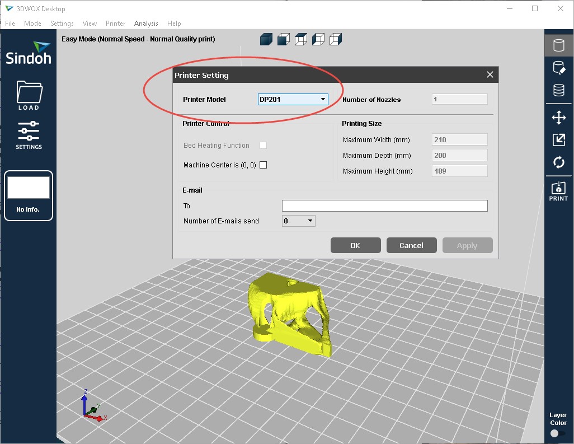Viewport: 574px width, 444px height.
Task: Activate the Rotate tool icon
Action: tap(559, 162)
